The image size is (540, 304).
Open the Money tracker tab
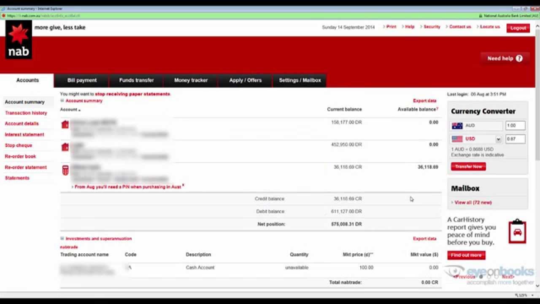(191, 80)
